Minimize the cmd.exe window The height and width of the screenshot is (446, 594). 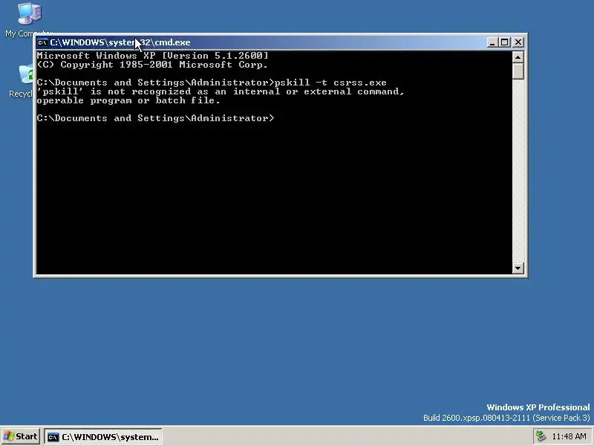click(x=492, y=42)
